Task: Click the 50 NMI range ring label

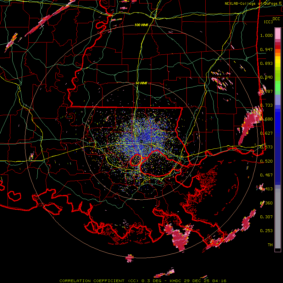Action: (x=141, y=83)
